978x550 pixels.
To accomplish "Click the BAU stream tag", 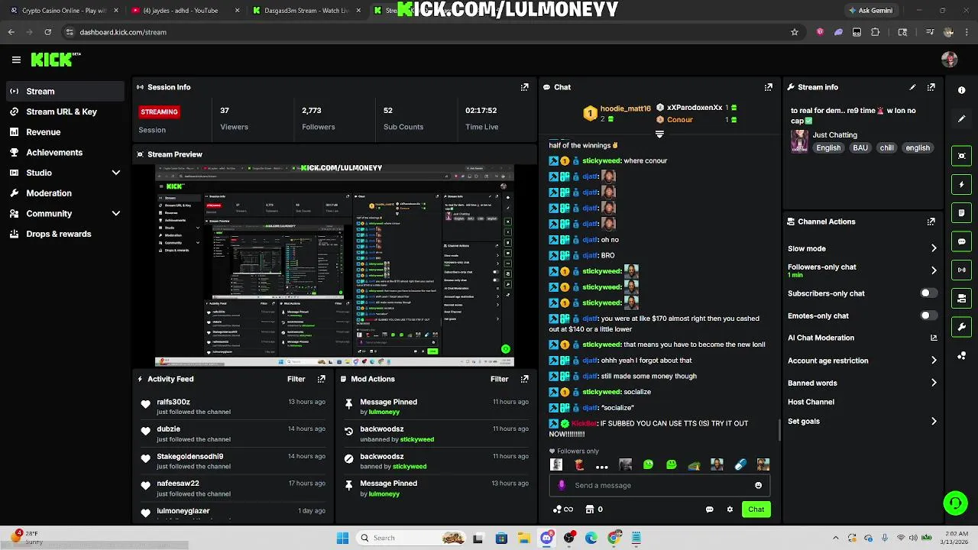I will click(x=860, y=147).
